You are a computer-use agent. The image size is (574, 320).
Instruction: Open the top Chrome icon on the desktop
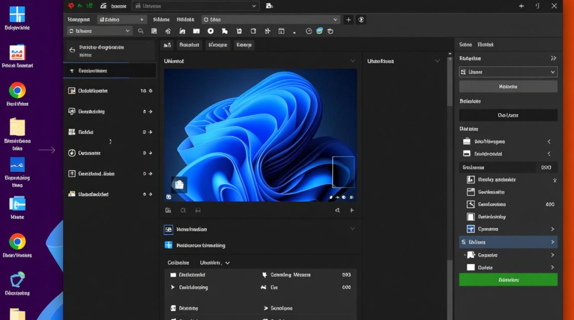coord(17,90)
